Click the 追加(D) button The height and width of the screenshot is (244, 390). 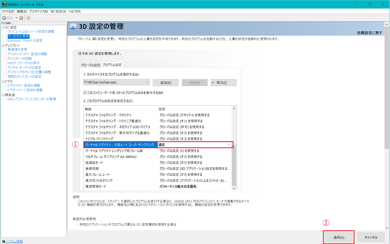coord(166,83)
